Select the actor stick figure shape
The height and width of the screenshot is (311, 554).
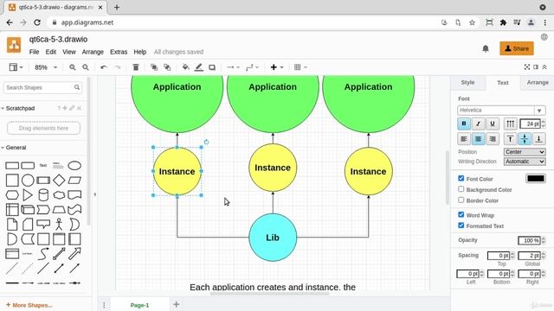[59, 225]
